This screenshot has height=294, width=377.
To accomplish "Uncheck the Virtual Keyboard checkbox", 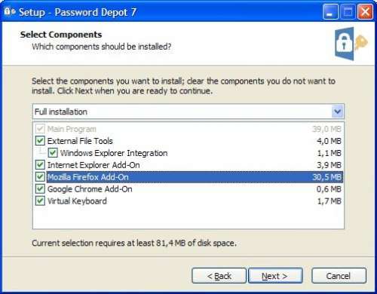I will pyautogui.click(x=40, y=201).
